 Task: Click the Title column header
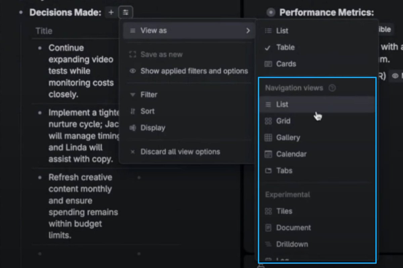pyautogui.click(x=44, y=31)
